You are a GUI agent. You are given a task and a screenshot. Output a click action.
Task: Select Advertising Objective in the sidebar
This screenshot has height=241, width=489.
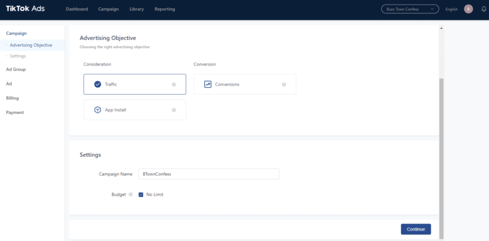[x=31, y=45]
